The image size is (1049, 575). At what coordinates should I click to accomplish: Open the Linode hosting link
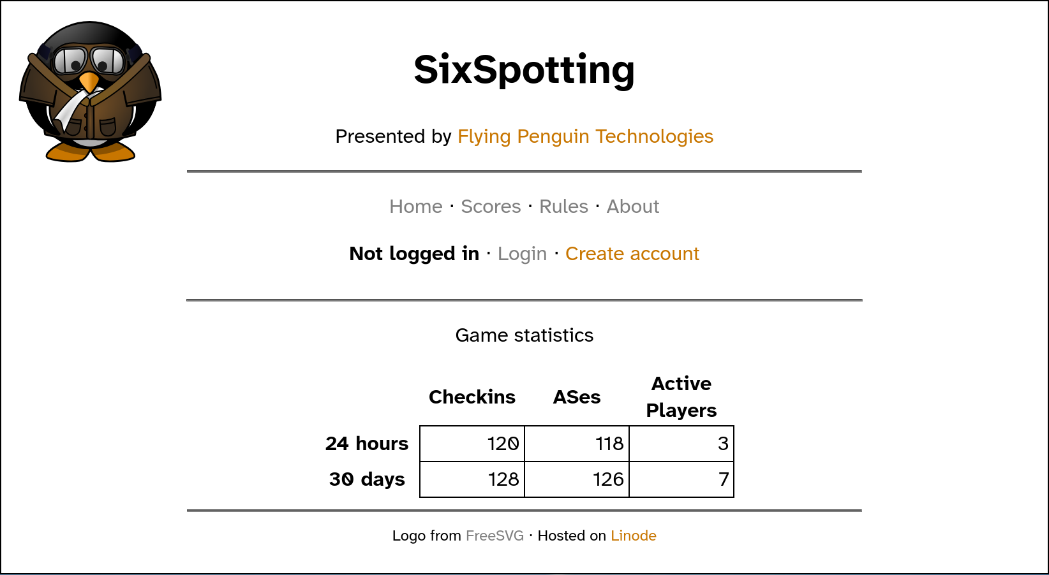(634, 535)
